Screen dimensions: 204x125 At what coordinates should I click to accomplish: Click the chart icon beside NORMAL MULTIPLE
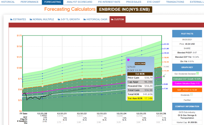point(31,19)
